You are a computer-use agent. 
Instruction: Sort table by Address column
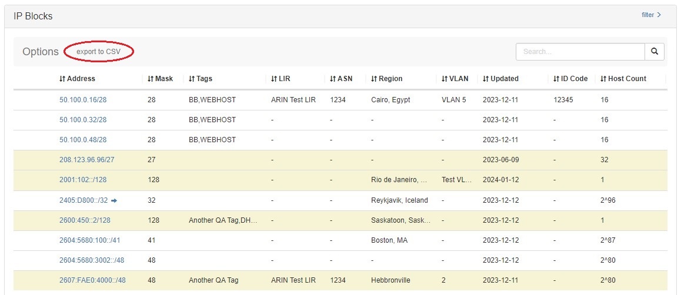click(77, 79)
